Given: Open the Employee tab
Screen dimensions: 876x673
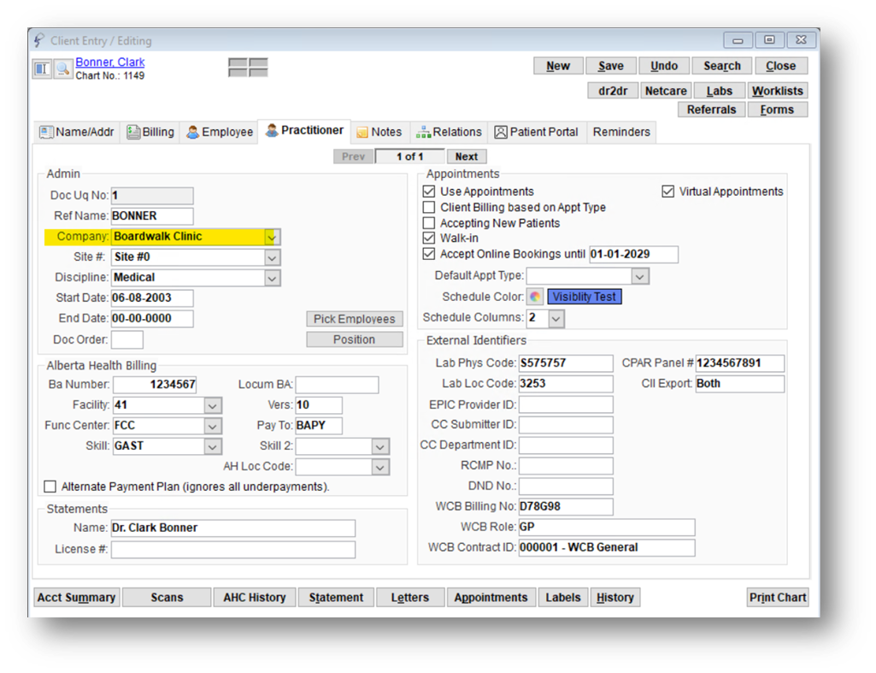Looking at the screenshot, I should [x=220, y=133].
